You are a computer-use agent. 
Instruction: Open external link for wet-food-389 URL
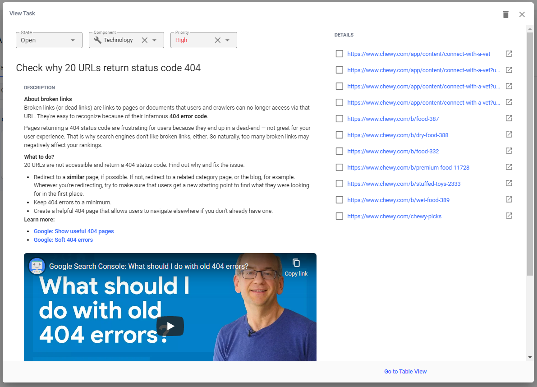(x=509, y=200)
